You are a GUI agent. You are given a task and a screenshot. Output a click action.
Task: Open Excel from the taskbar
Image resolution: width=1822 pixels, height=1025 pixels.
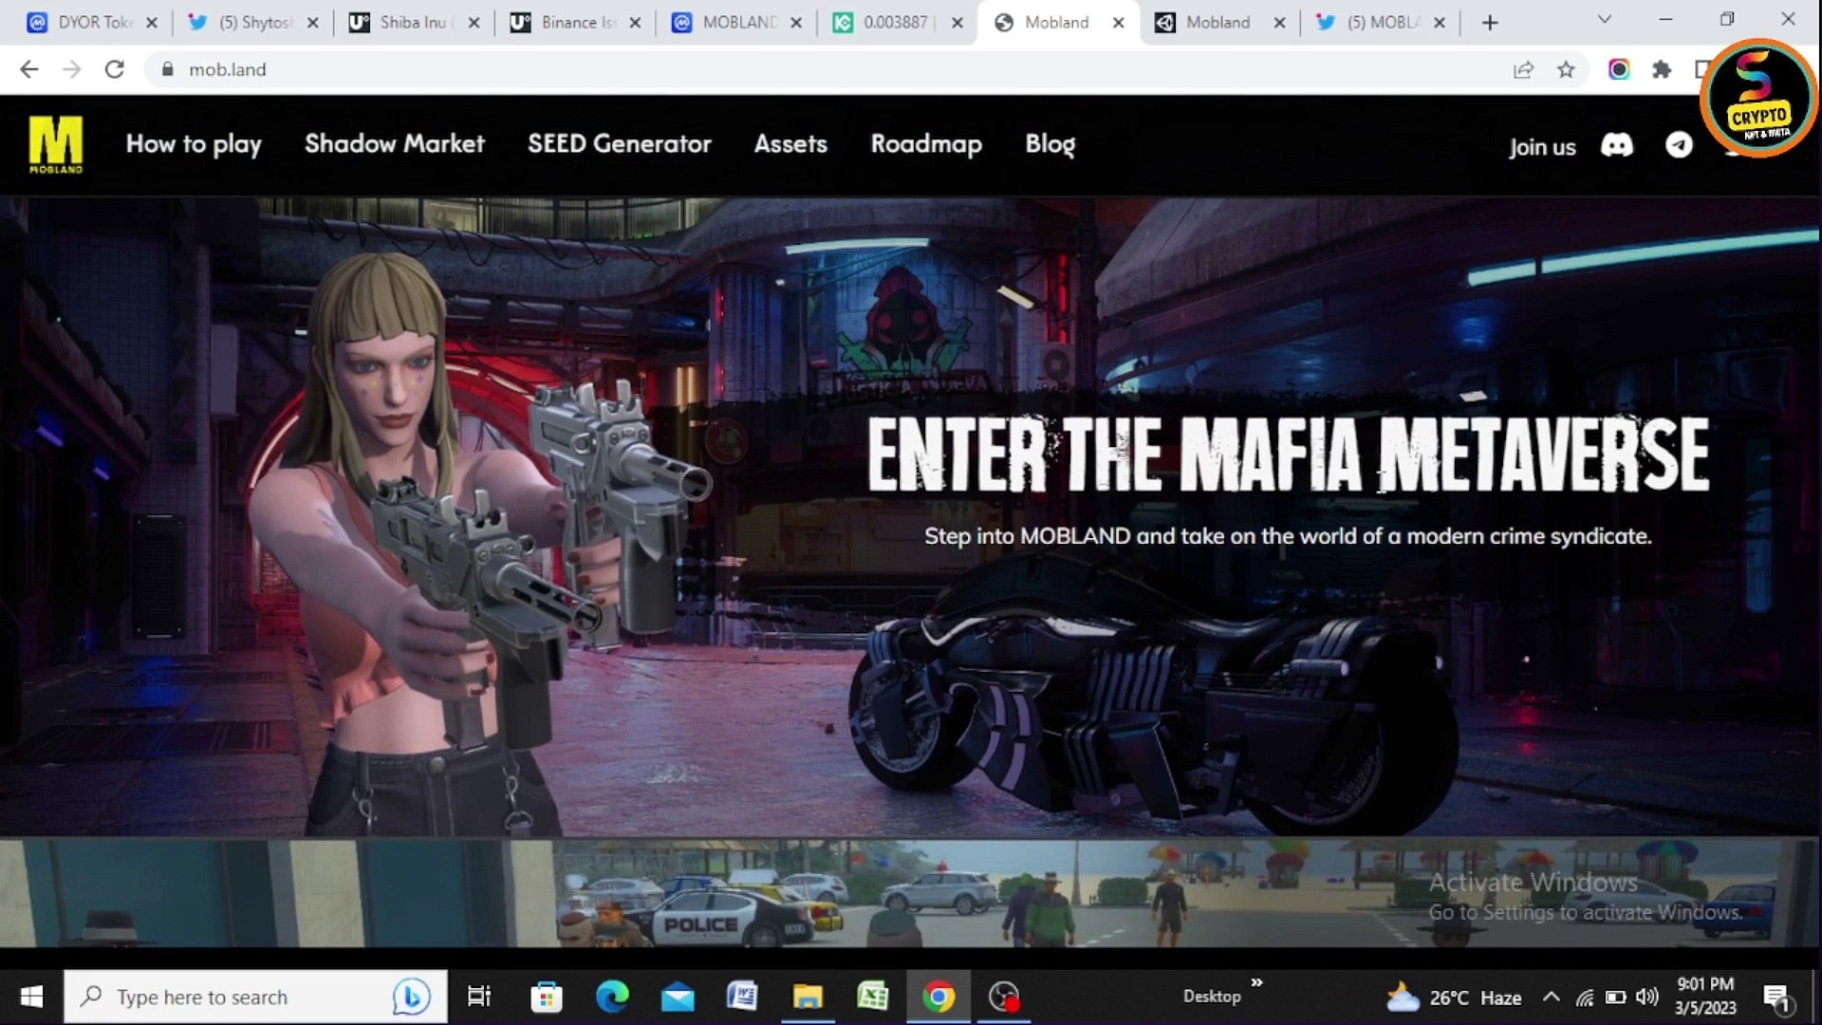(x=872, y=997)
